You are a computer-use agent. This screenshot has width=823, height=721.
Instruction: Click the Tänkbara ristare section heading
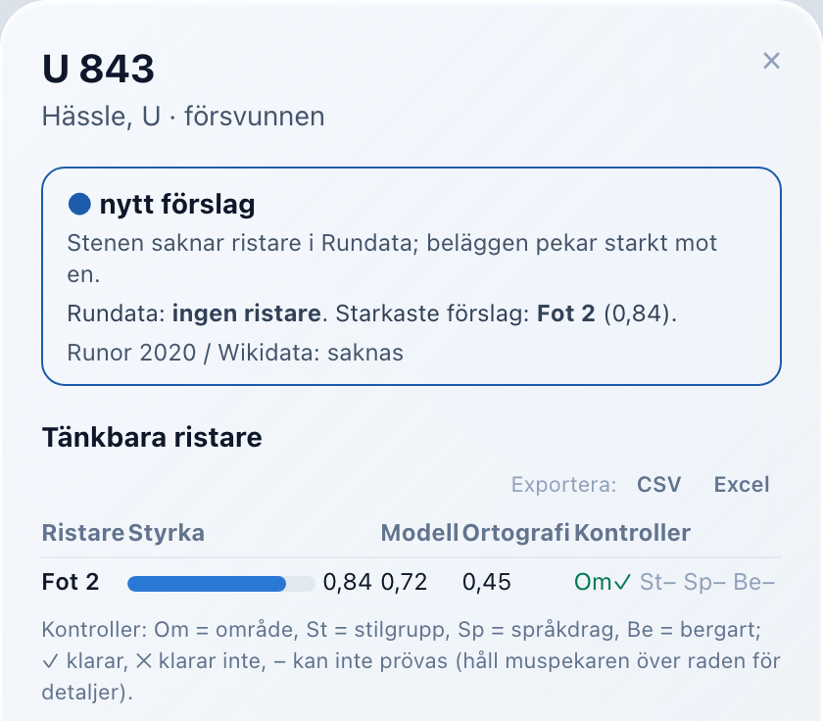click(152, 437)
